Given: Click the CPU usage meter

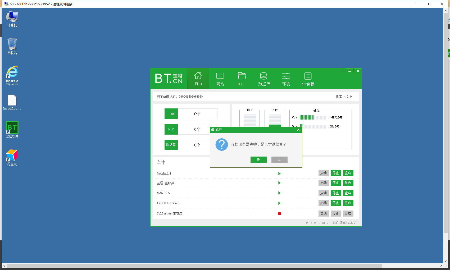Looking at the screenshot, I should [x=249, y=120].
